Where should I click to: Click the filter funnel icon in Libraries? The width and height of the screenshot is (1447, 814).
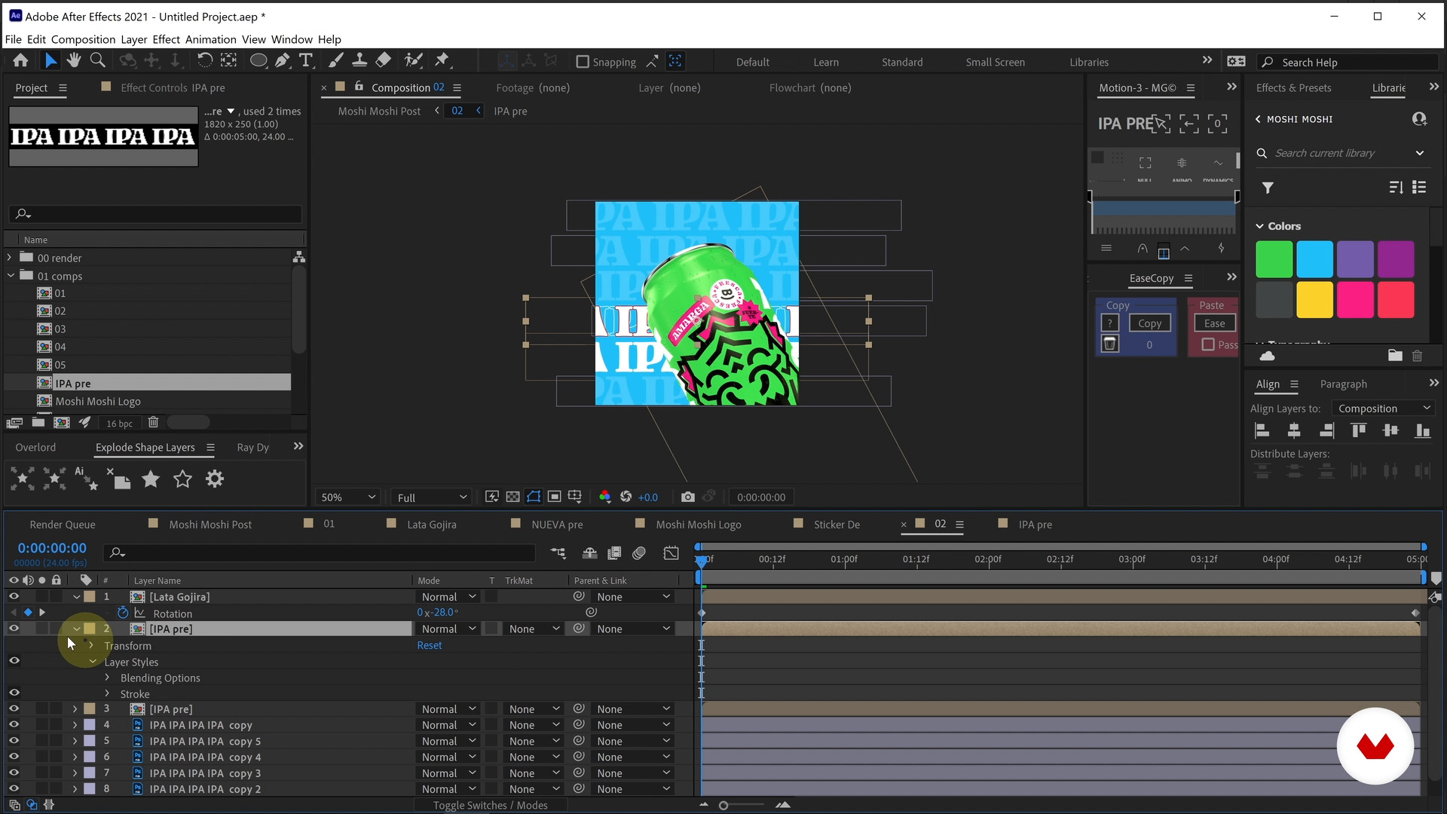coord(1268,188)
